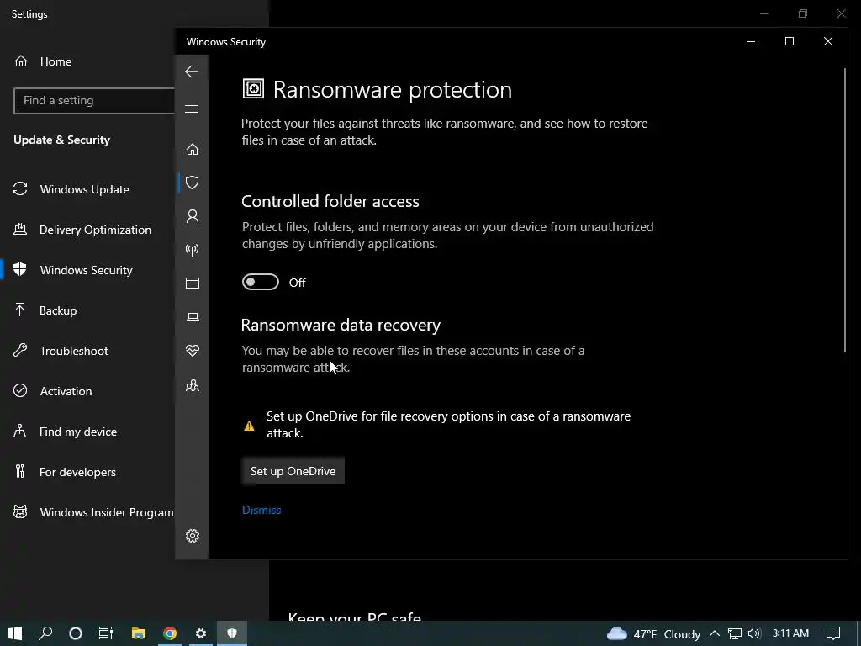Open Cortana circle on taskbar
The image size is (861, 646).
pyautogui.click(x=76, y=633)
